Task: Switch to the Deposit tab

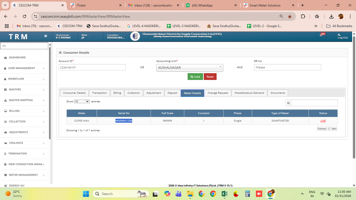Action: click(x=172, y=93)
